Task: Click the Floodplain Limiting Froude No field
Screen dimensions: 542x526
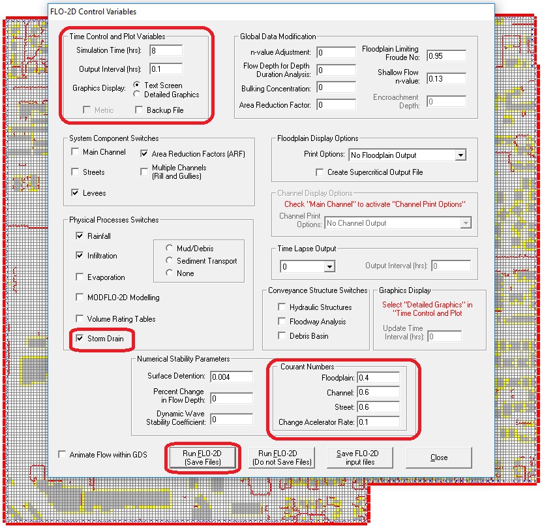Action: tap(446, 56)
